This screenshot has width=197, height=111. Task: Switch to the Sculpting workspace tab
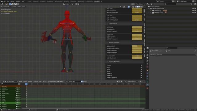pos(43,2)
